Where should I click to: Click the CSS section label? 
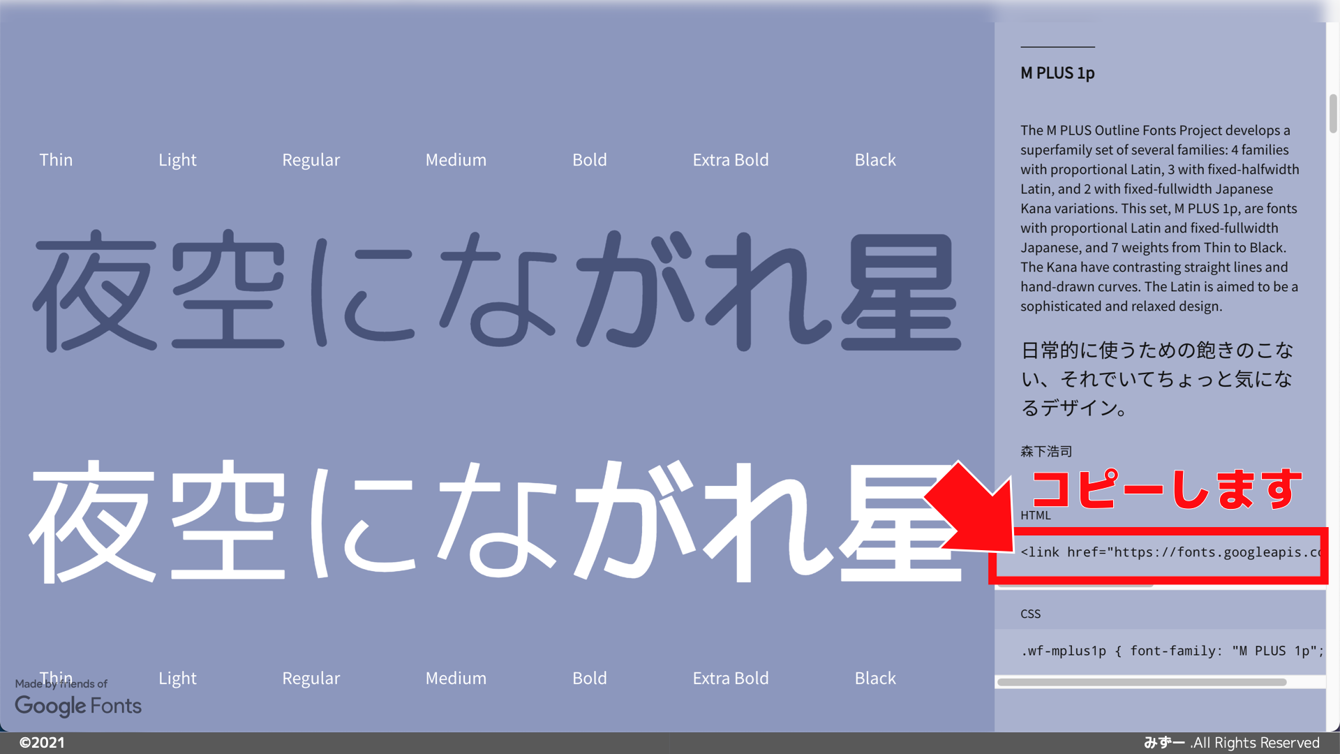pyautogui.click(x=1030, y=614)
